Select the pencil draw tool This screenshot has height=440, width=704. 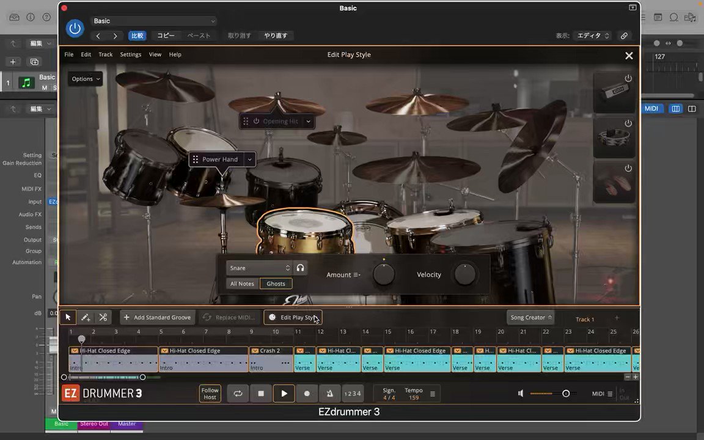coord(86,317)
